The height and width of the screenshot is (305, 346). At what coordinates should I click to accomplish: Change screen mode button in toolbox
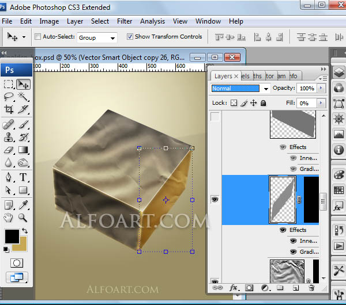[x=17, y=277]
